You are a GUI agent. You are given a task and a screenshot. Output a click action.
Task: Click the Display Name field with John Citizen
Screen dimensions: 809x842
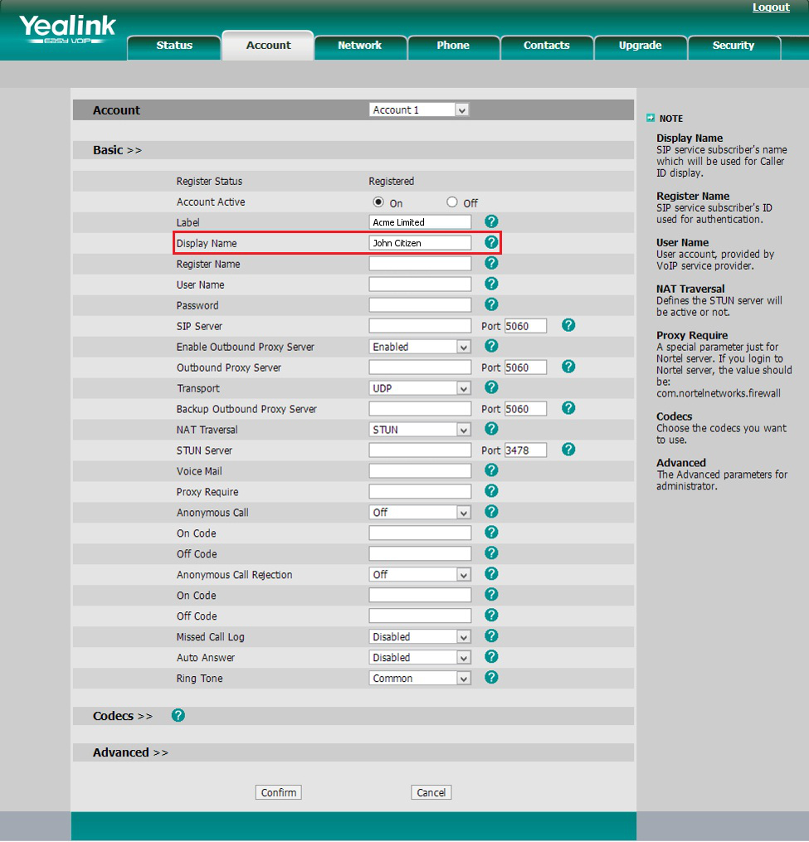[420, 243]
